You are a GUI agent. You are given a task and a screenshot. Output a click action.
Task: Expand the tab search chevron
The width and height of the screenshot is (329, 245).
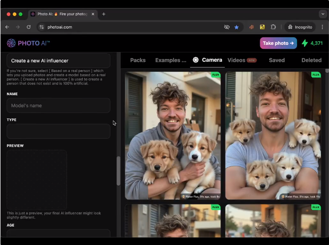(323, 14)
